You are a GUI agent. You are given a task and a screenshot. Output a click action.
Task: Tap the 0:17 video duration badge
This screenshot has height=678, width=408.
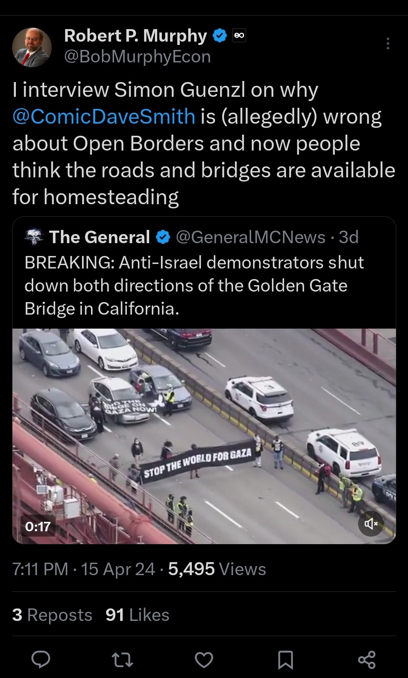38,526
